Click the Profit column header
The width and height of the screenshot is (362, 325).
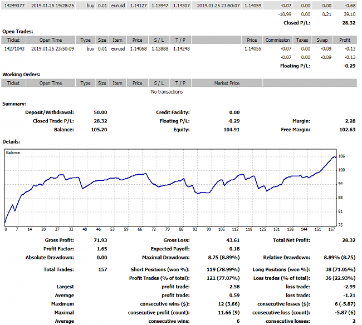[345, 40]
